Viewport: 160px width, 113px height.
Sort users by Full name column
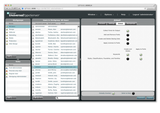coord(53,24)
